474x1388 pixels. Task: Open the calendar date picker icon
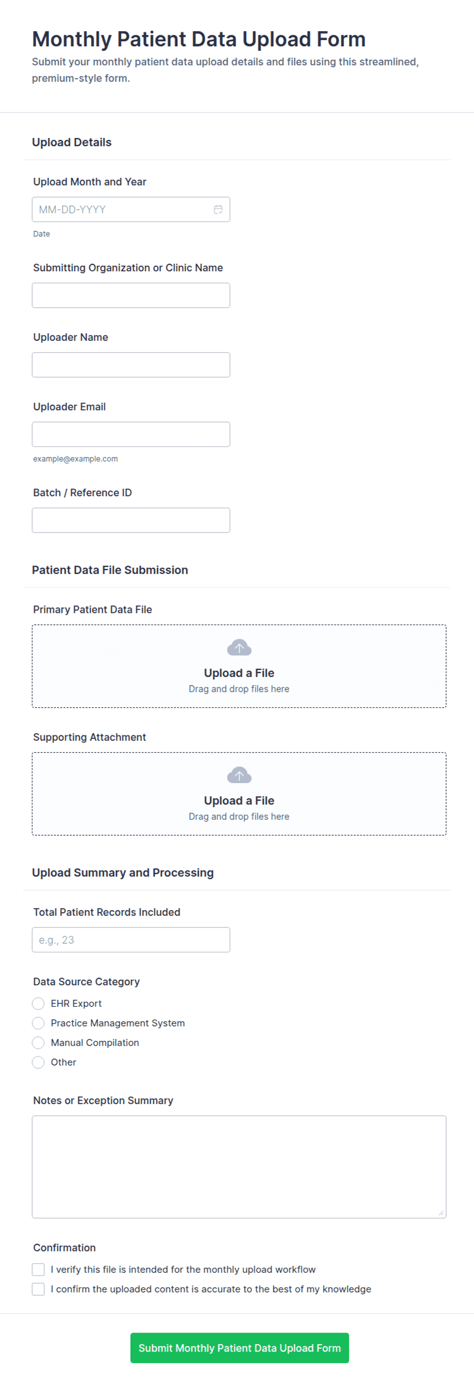(x=218, y=209)
